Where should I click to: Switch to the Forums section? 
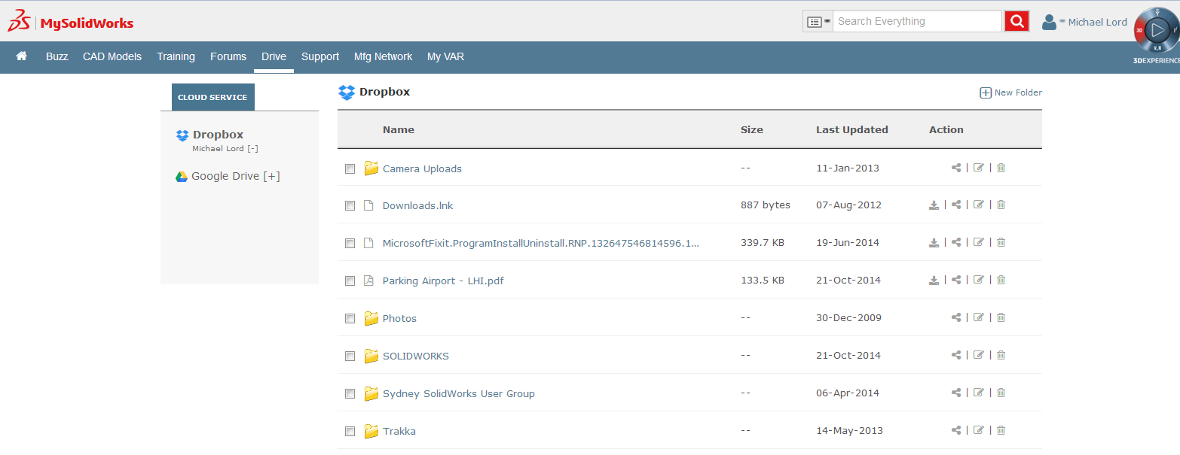click(228, 56)
